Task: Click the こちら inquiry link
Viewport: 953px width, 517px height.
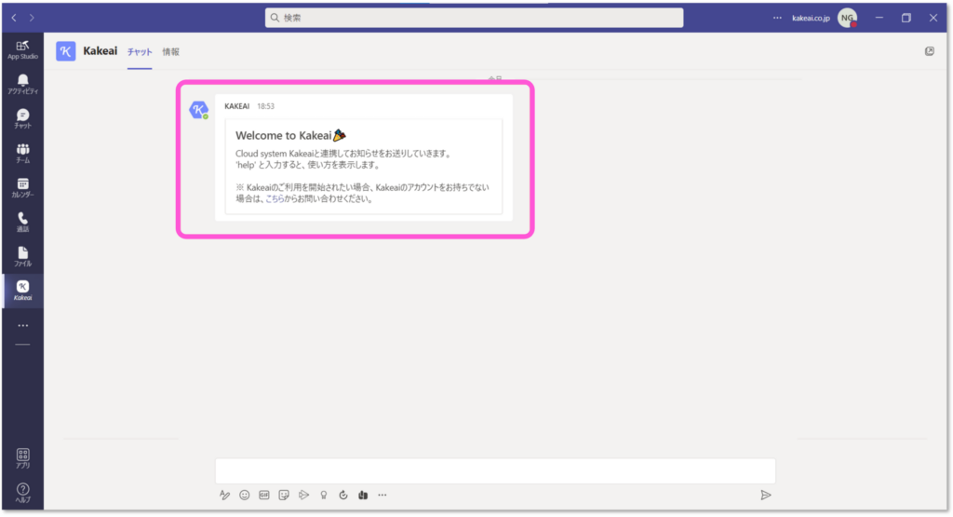Action: [275, 199]
